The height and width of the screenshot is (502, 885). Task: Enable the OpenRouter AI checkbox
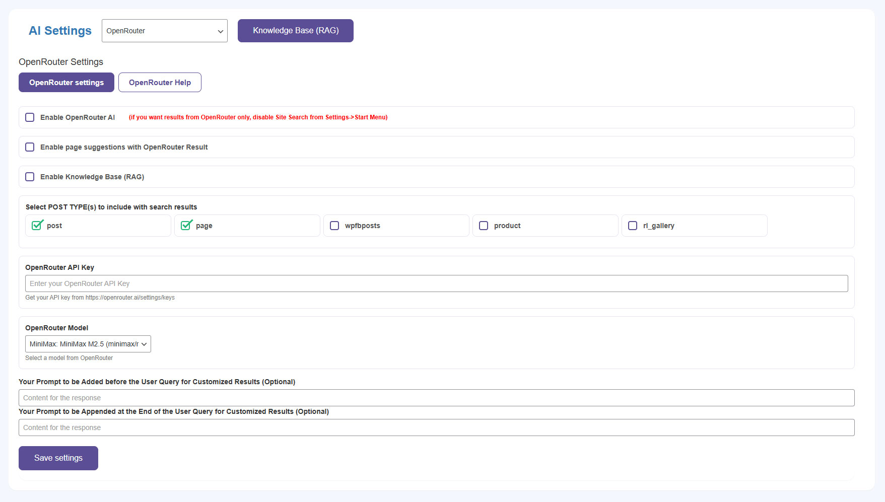click(30, 117)
